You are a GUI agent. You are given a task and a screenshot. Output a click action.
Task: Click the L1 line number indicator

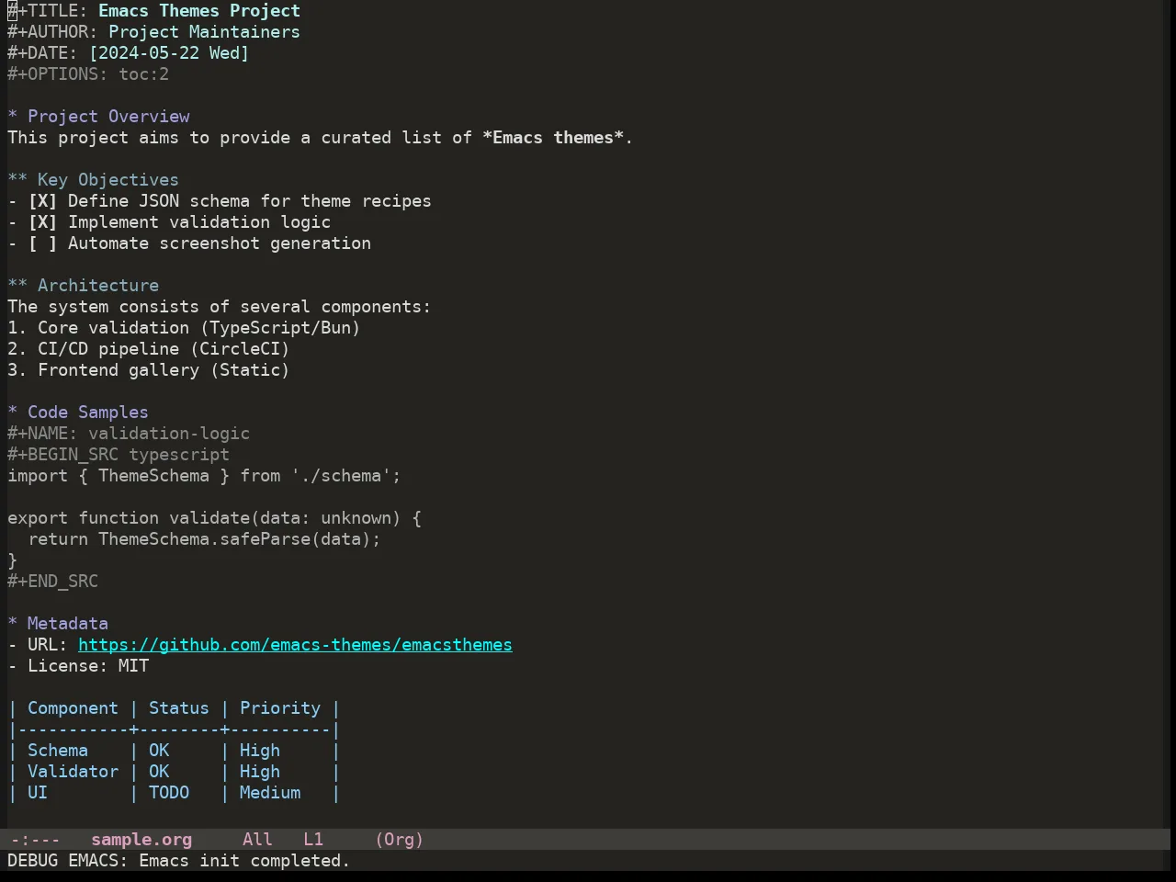coord(313,840)
